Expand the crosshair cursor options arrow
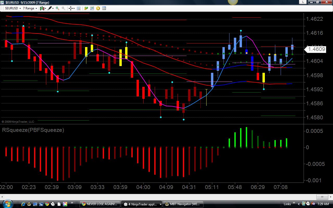Viewport: 333px width, 208px height. point(74,8)
